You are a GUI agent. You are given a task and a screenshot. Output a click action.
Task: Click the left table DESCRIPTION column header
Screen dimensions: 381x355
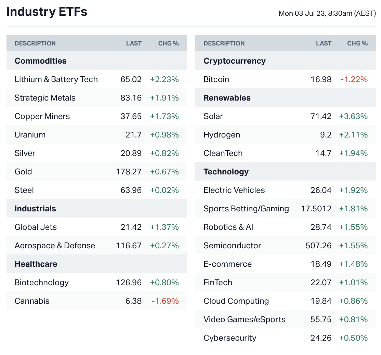tap(35, 43)
